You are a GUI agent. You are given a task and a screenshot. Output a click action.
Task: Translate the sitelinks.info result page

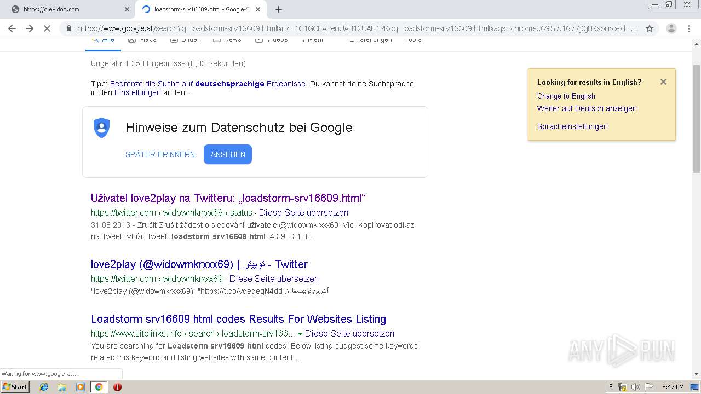349,333
